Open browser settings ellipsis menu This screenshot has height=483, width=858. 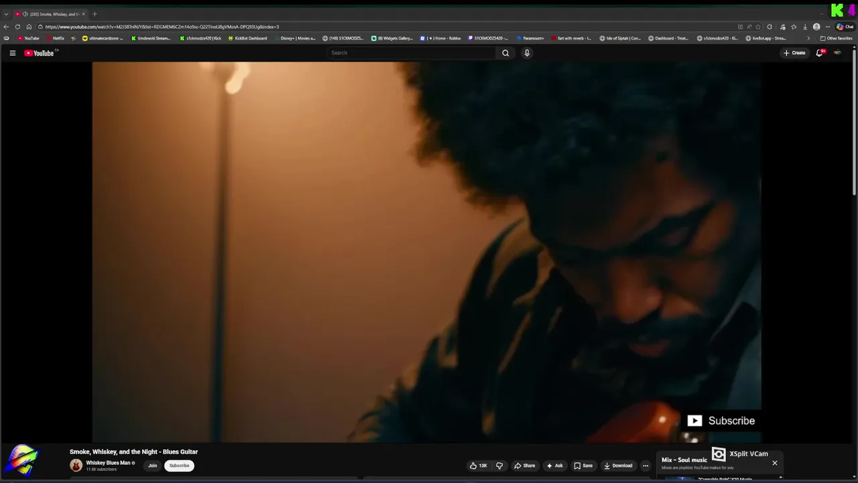point(828,27)
